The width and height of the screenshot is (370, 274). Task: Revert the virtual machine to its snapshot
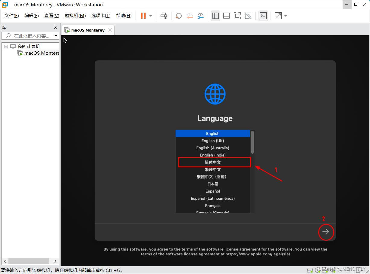[190, 16]
